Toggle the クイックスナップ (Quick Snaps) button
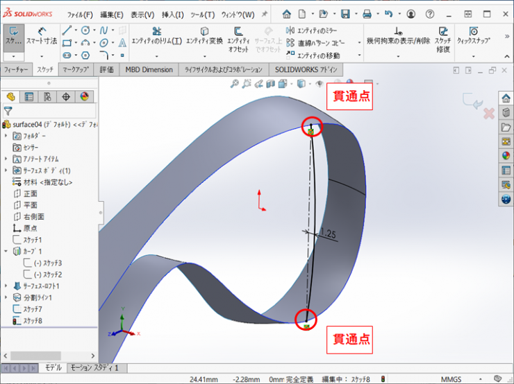The height and width of the screenshot is (384, 514). (x=473, y=36)
